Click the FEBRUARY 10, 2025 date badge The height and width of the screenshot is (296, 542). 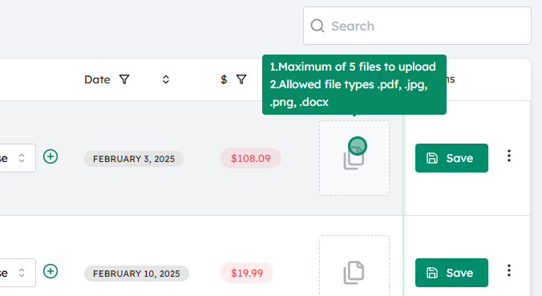tap(136, 274)
